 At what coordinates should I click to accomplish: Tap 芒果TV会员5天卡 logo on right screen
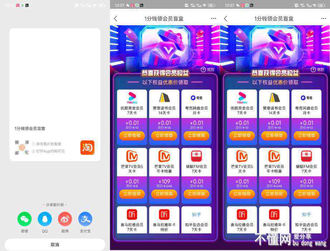coord(242,156)
